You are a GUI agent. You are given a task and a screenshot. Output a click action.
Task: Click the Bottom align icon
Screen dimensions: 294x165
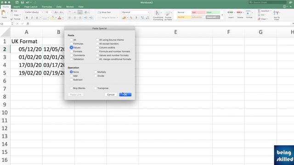[x=80, y=12]
